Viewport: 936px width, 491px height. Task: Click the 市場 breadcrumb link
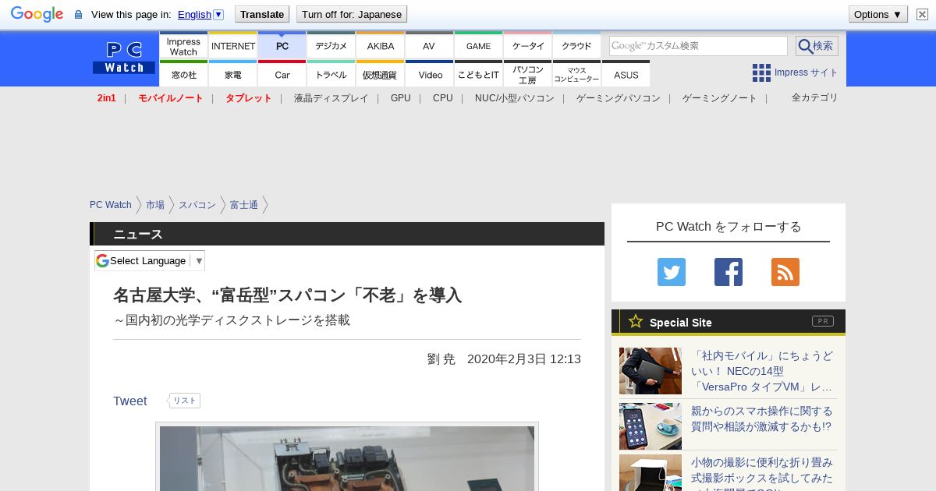click(x=155, y=205)
